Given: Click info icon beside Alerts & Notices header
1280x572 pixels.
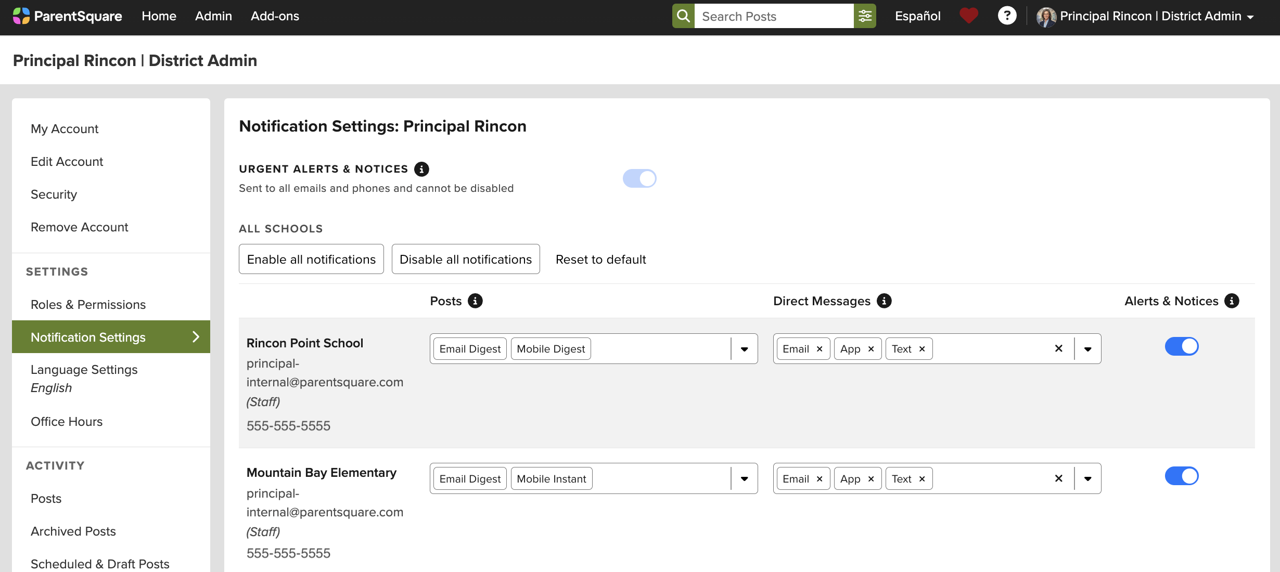Looking at the screenshot, I should (x=1232, y=301).
